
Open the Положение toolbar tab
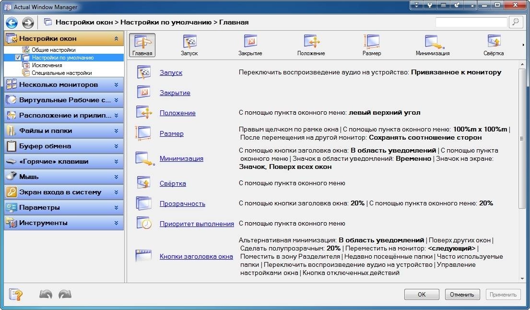[x=311, y=45]
